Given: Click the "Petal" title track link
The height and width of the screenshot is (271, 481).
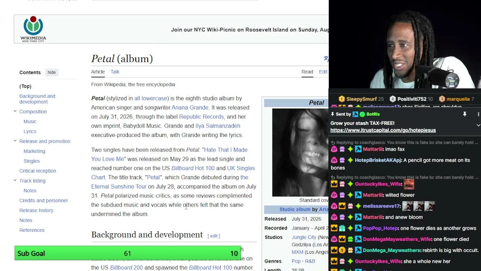Looking at the screenshot, I should pyautogui.click(x=153, y=177).
